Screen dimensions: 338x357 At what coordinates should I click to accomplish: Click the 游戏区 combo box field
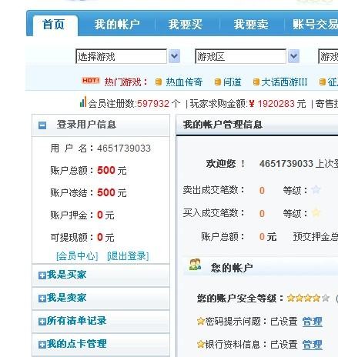[x=240, y=56]
